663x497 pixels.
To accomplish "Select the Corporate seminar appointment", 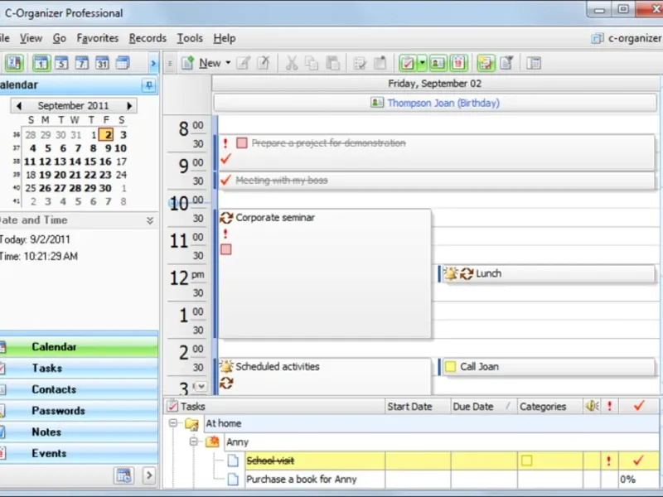I will coord(325,274).
